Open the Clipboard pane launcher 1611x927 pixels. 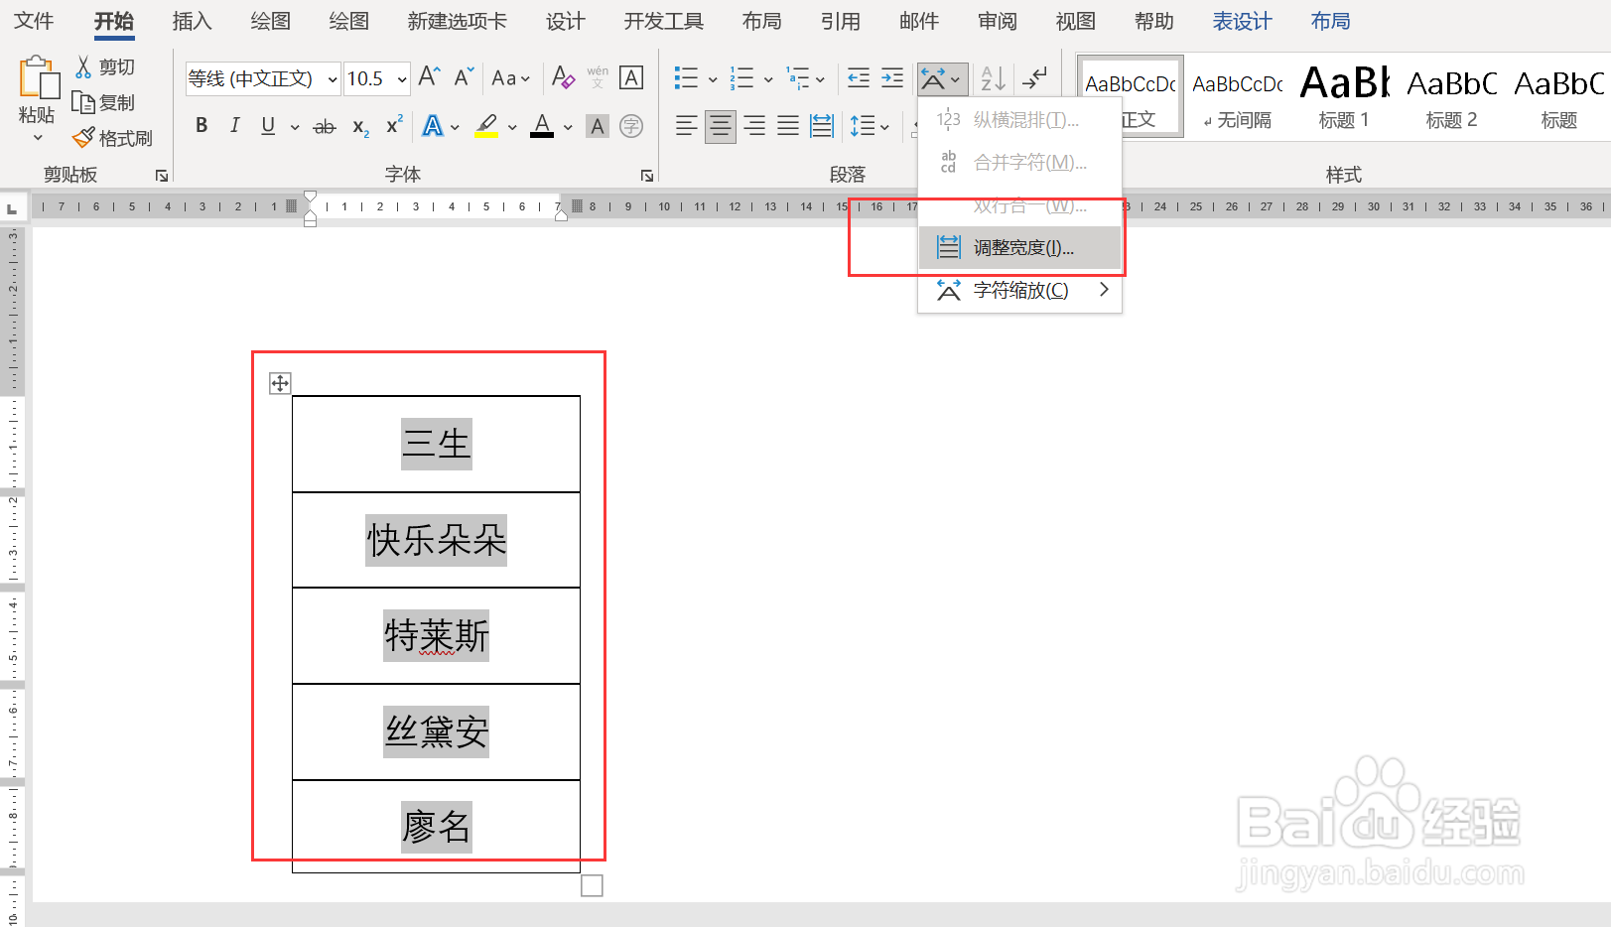point(162,176)
